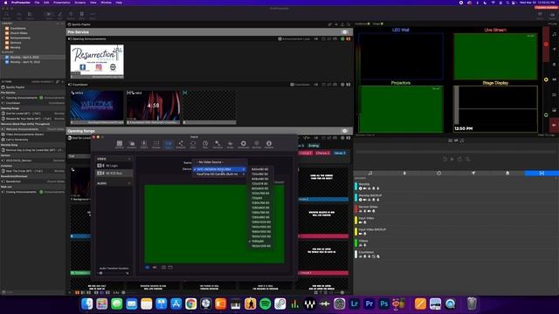Open the Updates icon in preferences toolbar
The width and height of the screenshot is (559, 314).
point(269,144)
